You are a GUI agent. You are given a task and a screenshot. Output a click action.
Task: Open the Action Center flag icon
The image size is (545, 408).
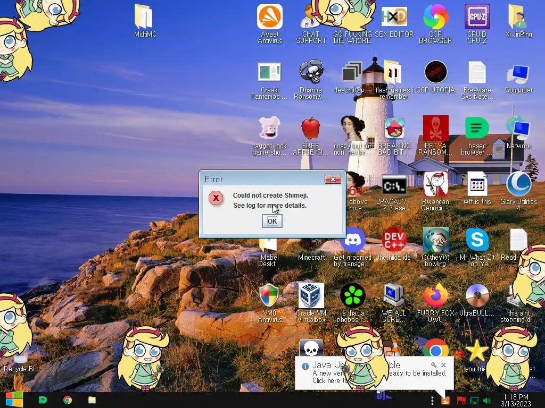461,401
